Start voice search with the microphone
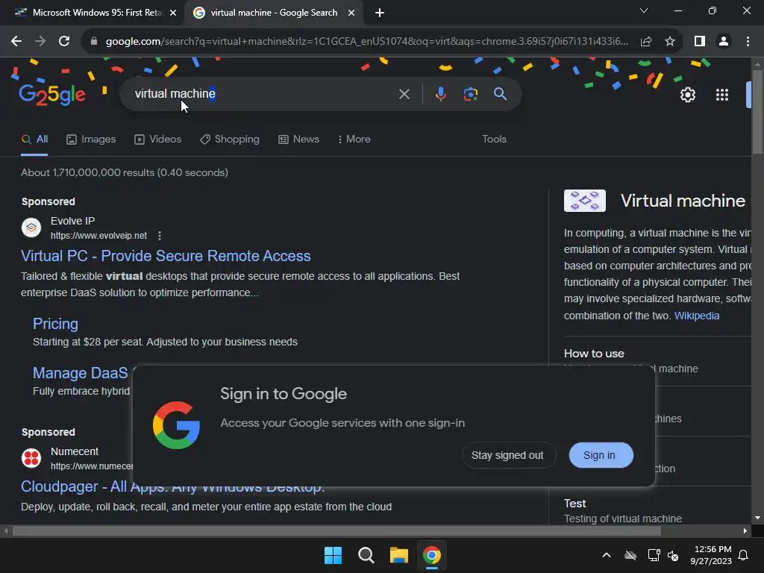The width and height of the screenshot is (764, 573). (440, 94)
